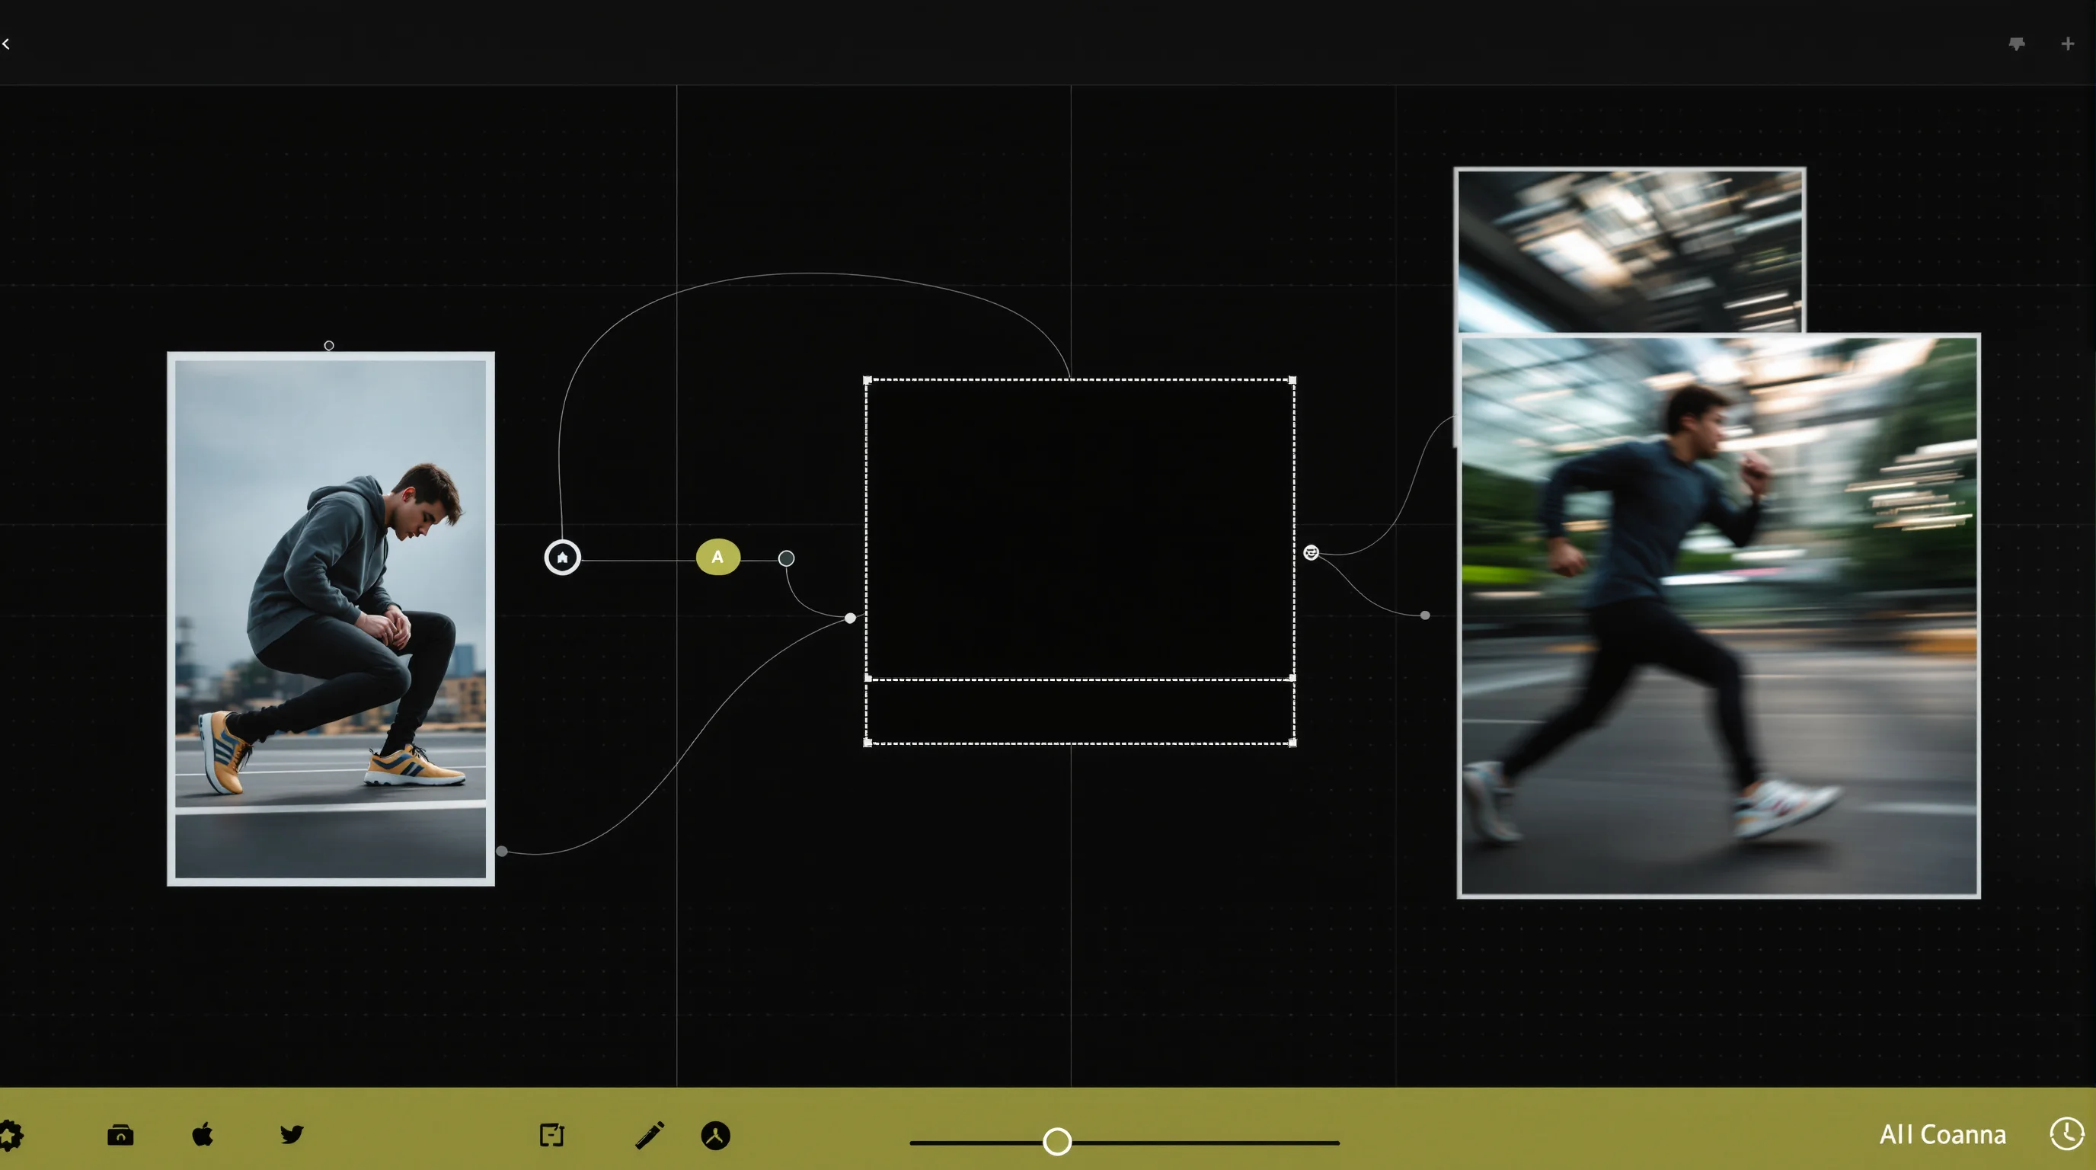Select the home node circle
This screenshot has height=1170, width=2096.
click(x=562, y=558)
